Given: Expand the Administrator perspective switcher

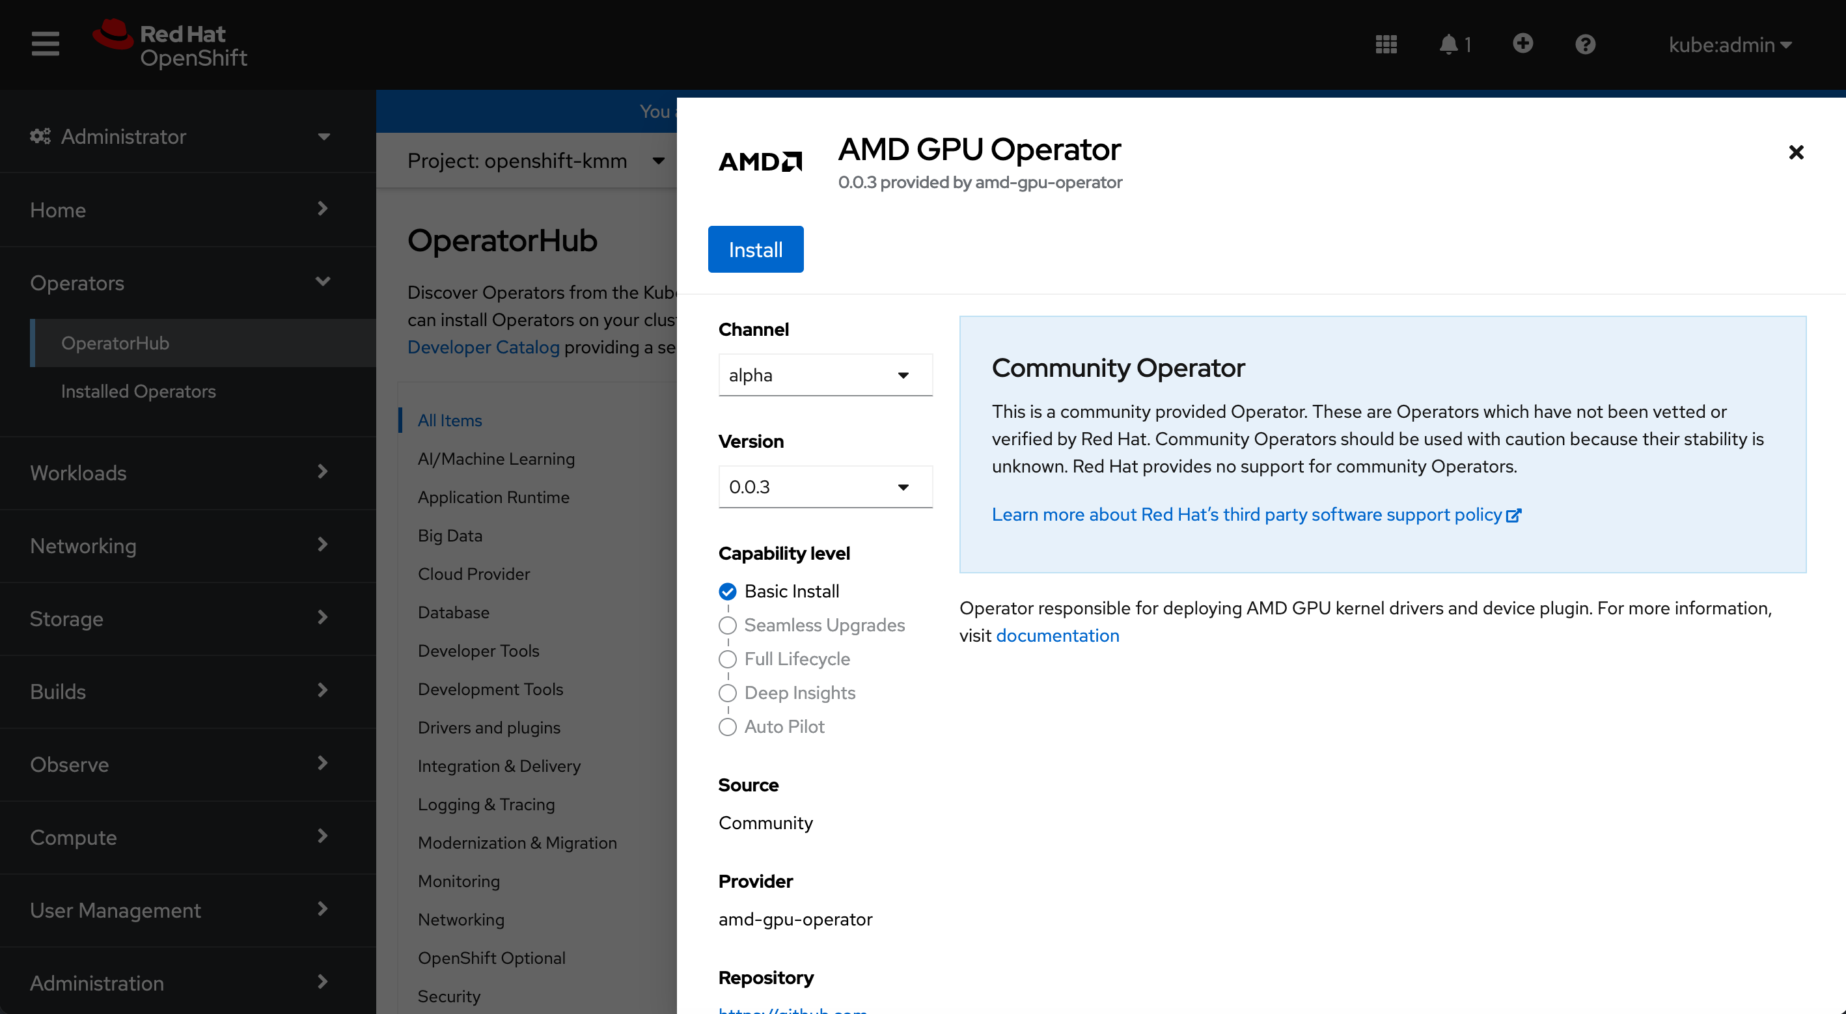Looking at the screenshot, I should click(x=179, y=136).
